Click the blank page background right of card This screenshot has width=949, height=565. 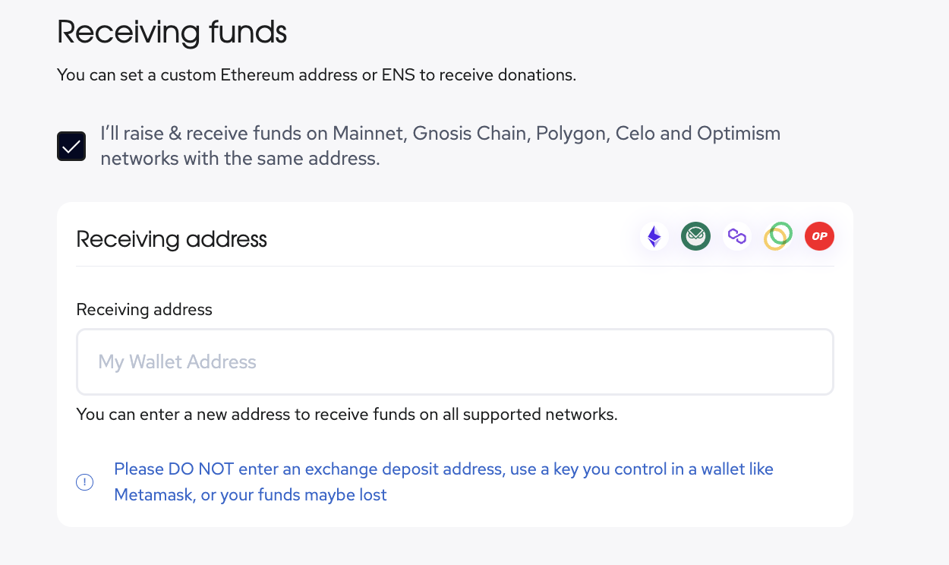(x=901, y=365)
